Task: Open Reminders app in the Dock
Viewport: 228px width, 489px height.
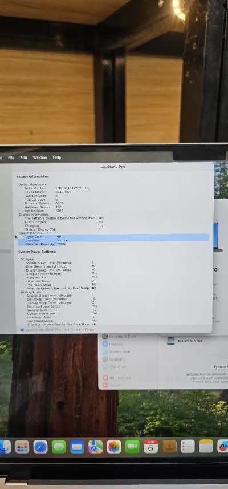Action: pyautogui.click(x=188, y=447)
